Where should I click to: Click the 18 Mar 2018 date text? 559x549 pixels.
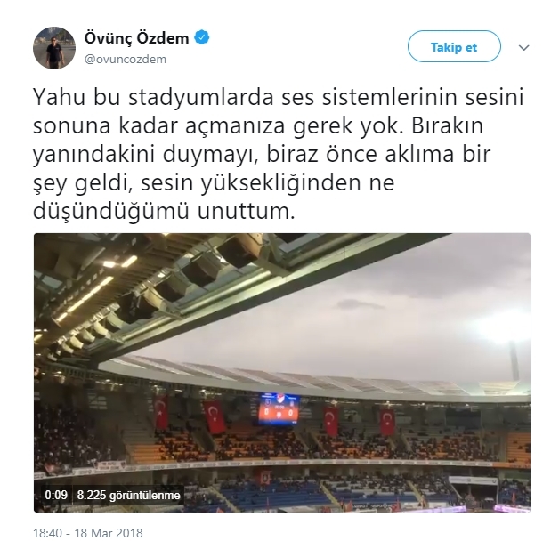109,533
